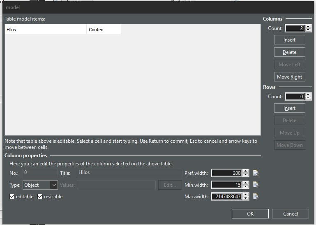Increase the Columns count with the up arrow
The width and height of the screenshot is (316, 225).
pos(309,27)
